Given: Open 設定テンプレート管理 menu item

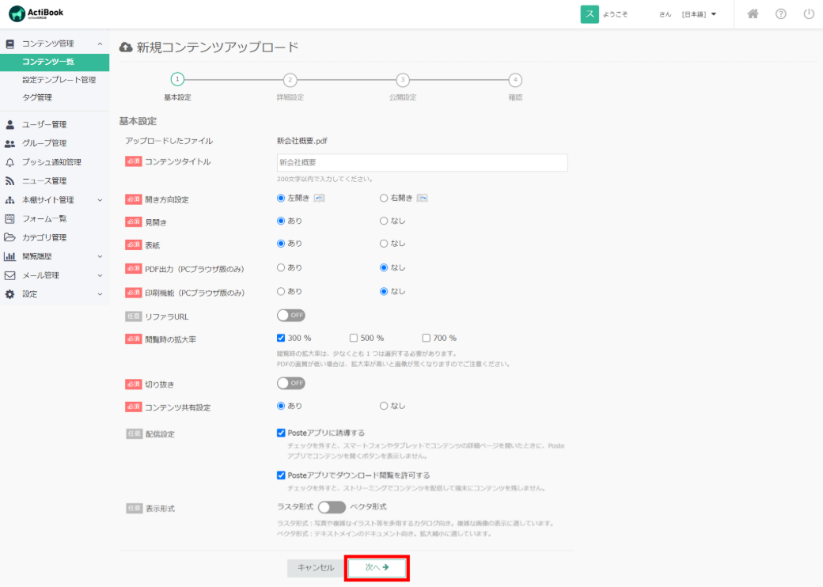Looking at the screenshot, I should click(59, 80).
